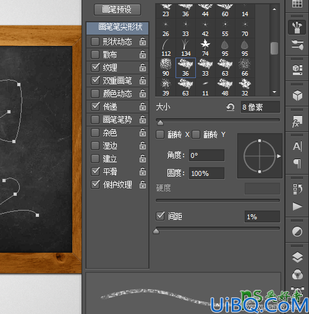This screenshot has height=314, width=309.
Task: Toggle lock icon for 双重画笔
Action: click(143, 81)
